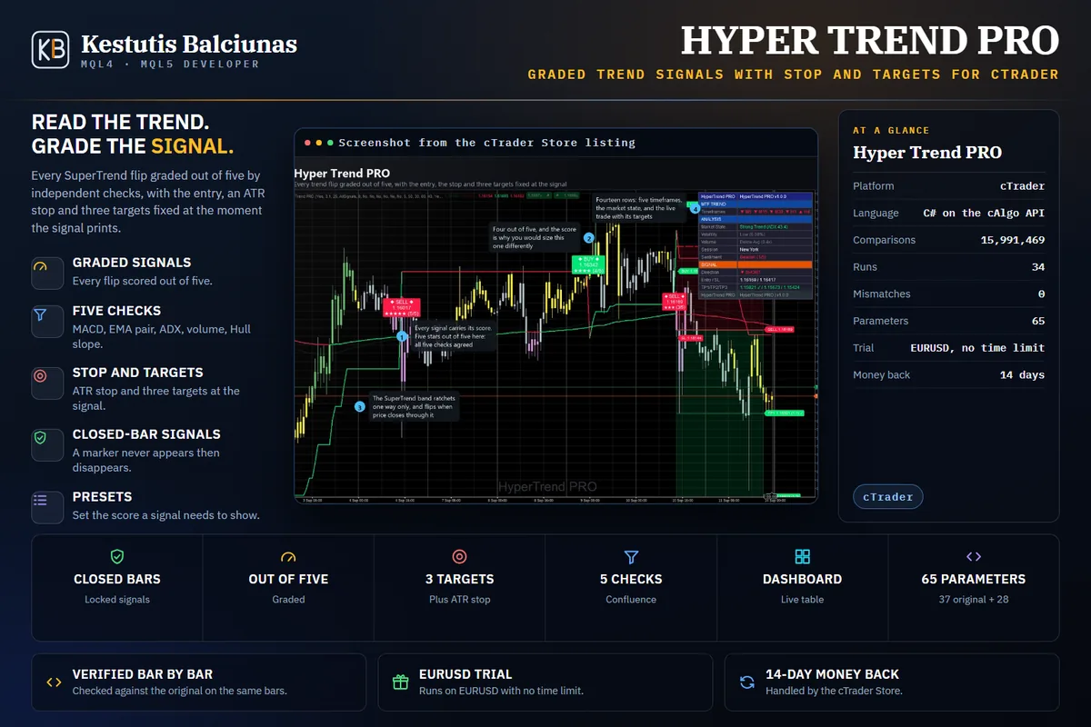Screen dimensions: 1091x727
Task: Click the shield icon above CLOSED BARS
Action: coord(116,556)
